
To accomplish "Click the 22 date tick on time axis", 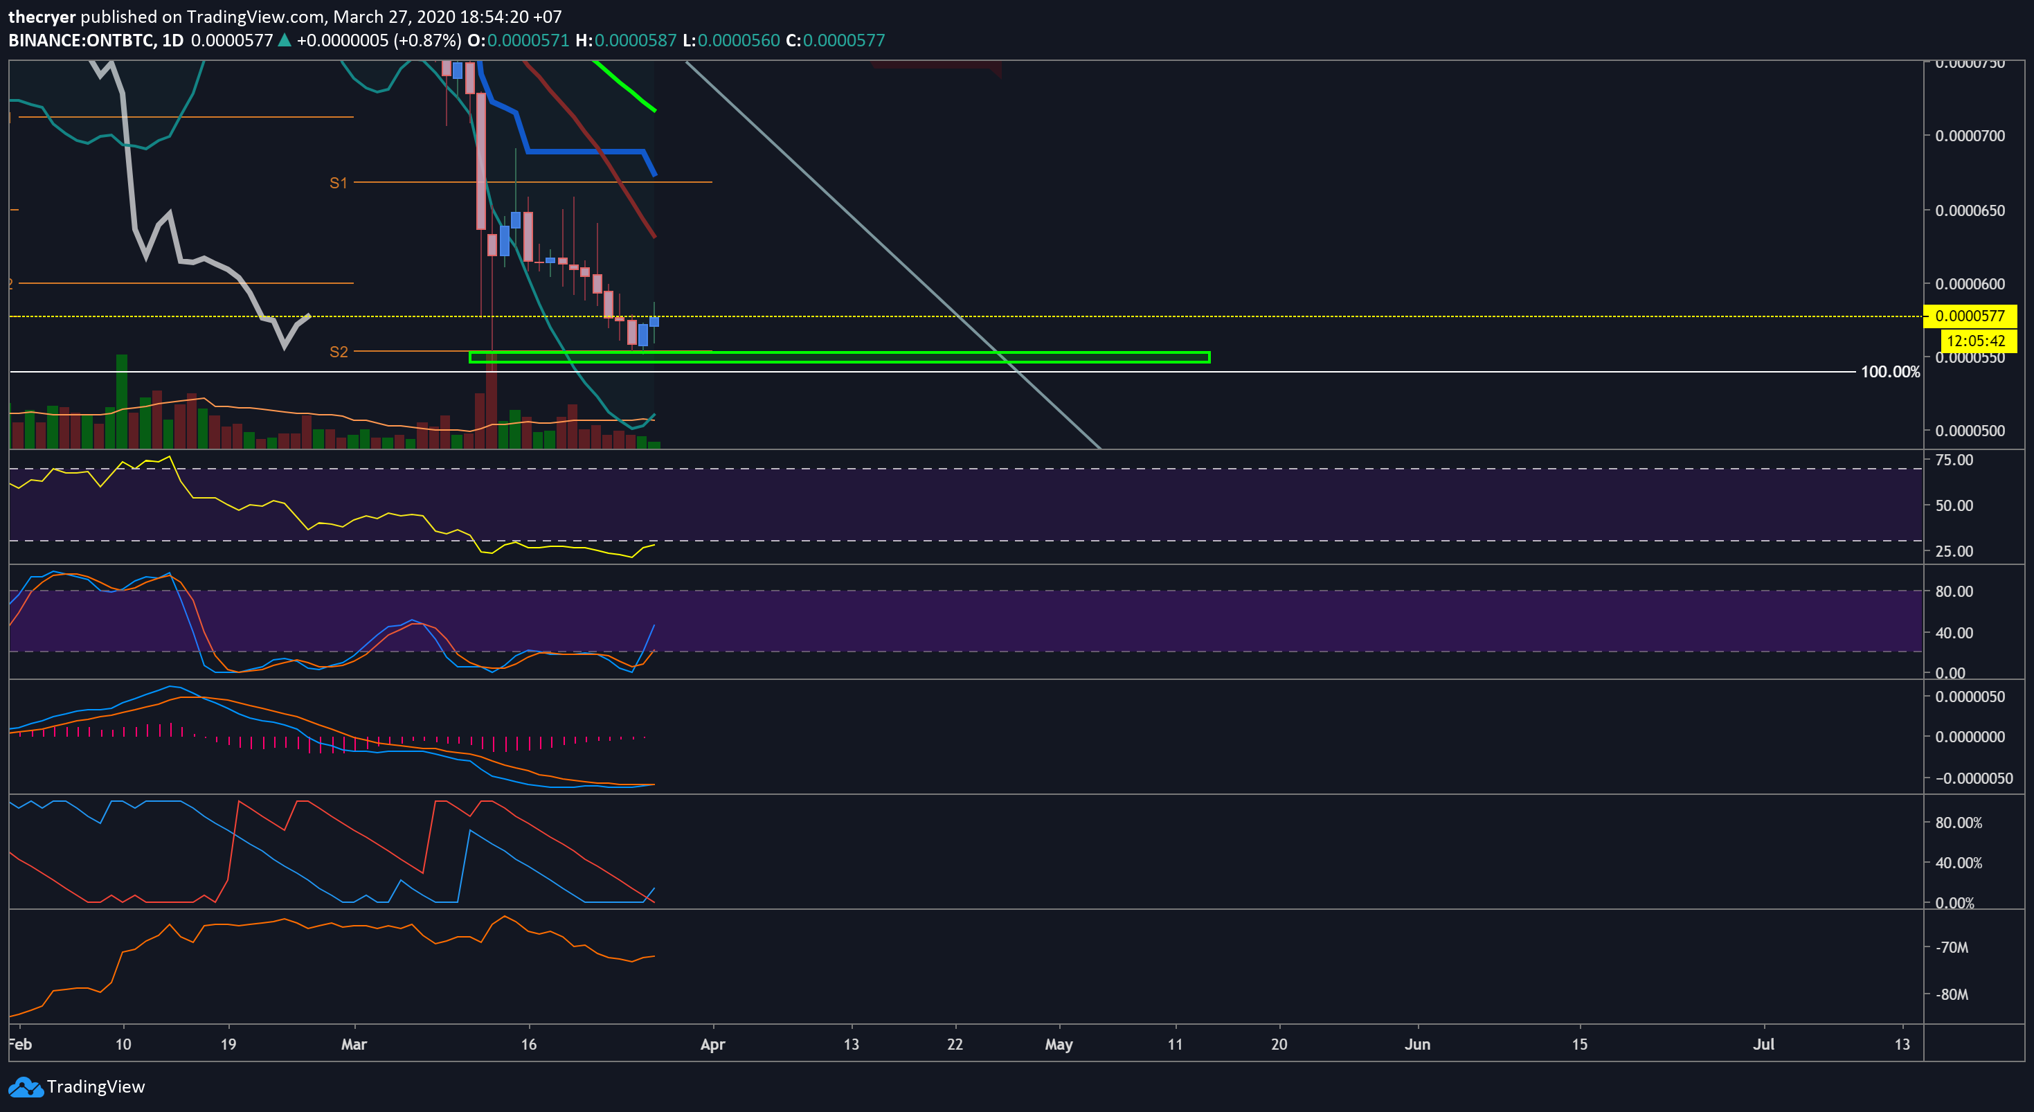I will (955, 1044).
